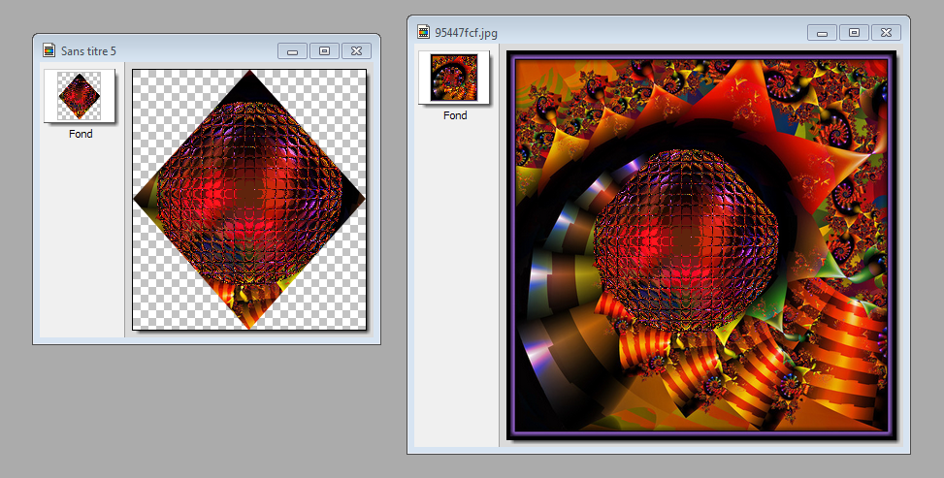
Task: Maximize the 95447fcf.jpg image window
Action: (854, 32)
